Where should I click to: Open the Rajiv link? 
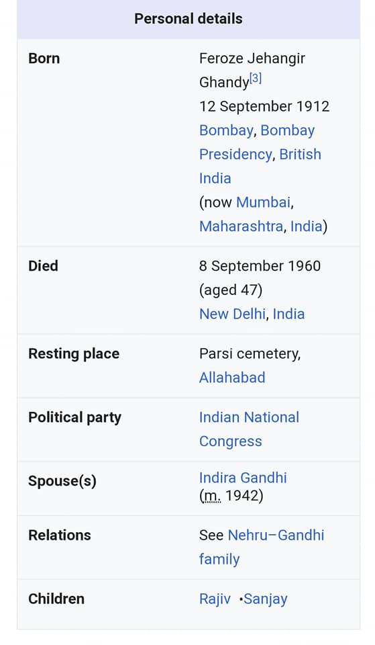coord(215,599)
